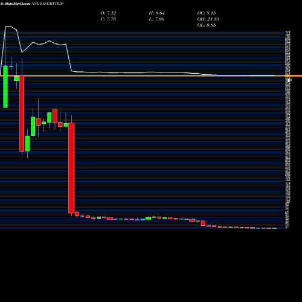
Task: Select the first tall green candlestick
Action: click(x=5, y=86)
